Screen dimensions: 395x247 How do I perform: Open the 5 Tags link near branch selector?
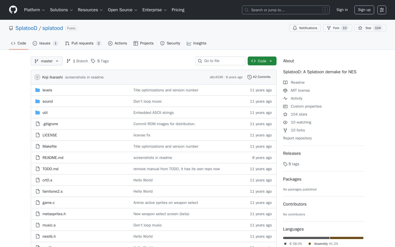click(100, 61)
